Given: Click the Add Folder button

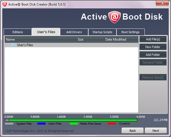Looking at the screenshot, I should click(x=153, y=55).
